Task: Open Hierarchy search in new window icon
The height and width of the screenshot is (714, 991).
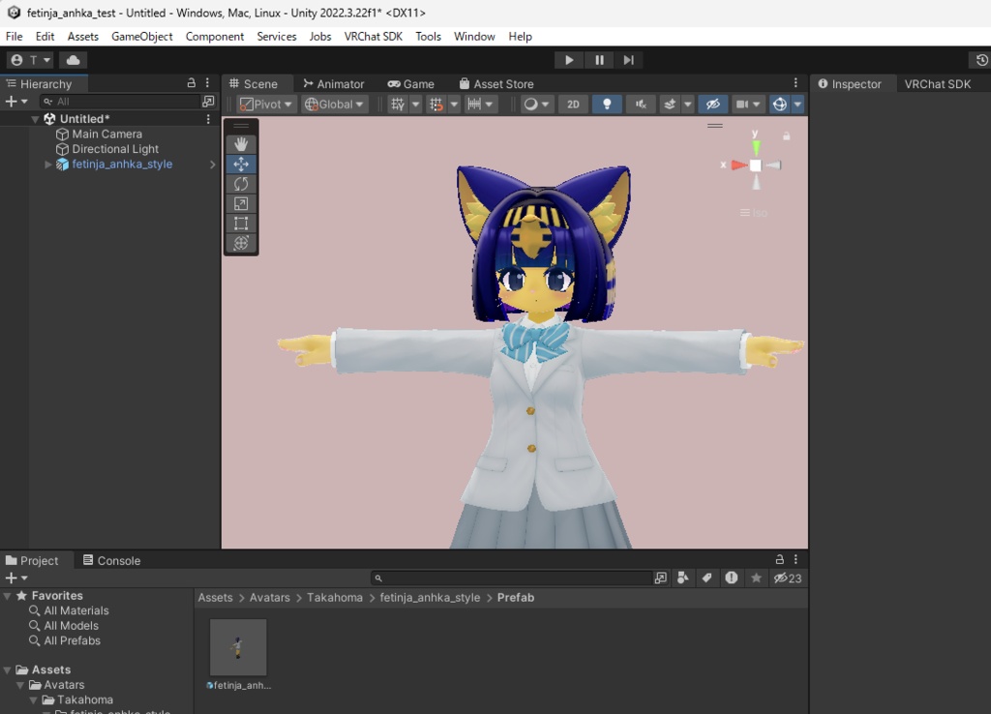Action: (x=208, y=102)
